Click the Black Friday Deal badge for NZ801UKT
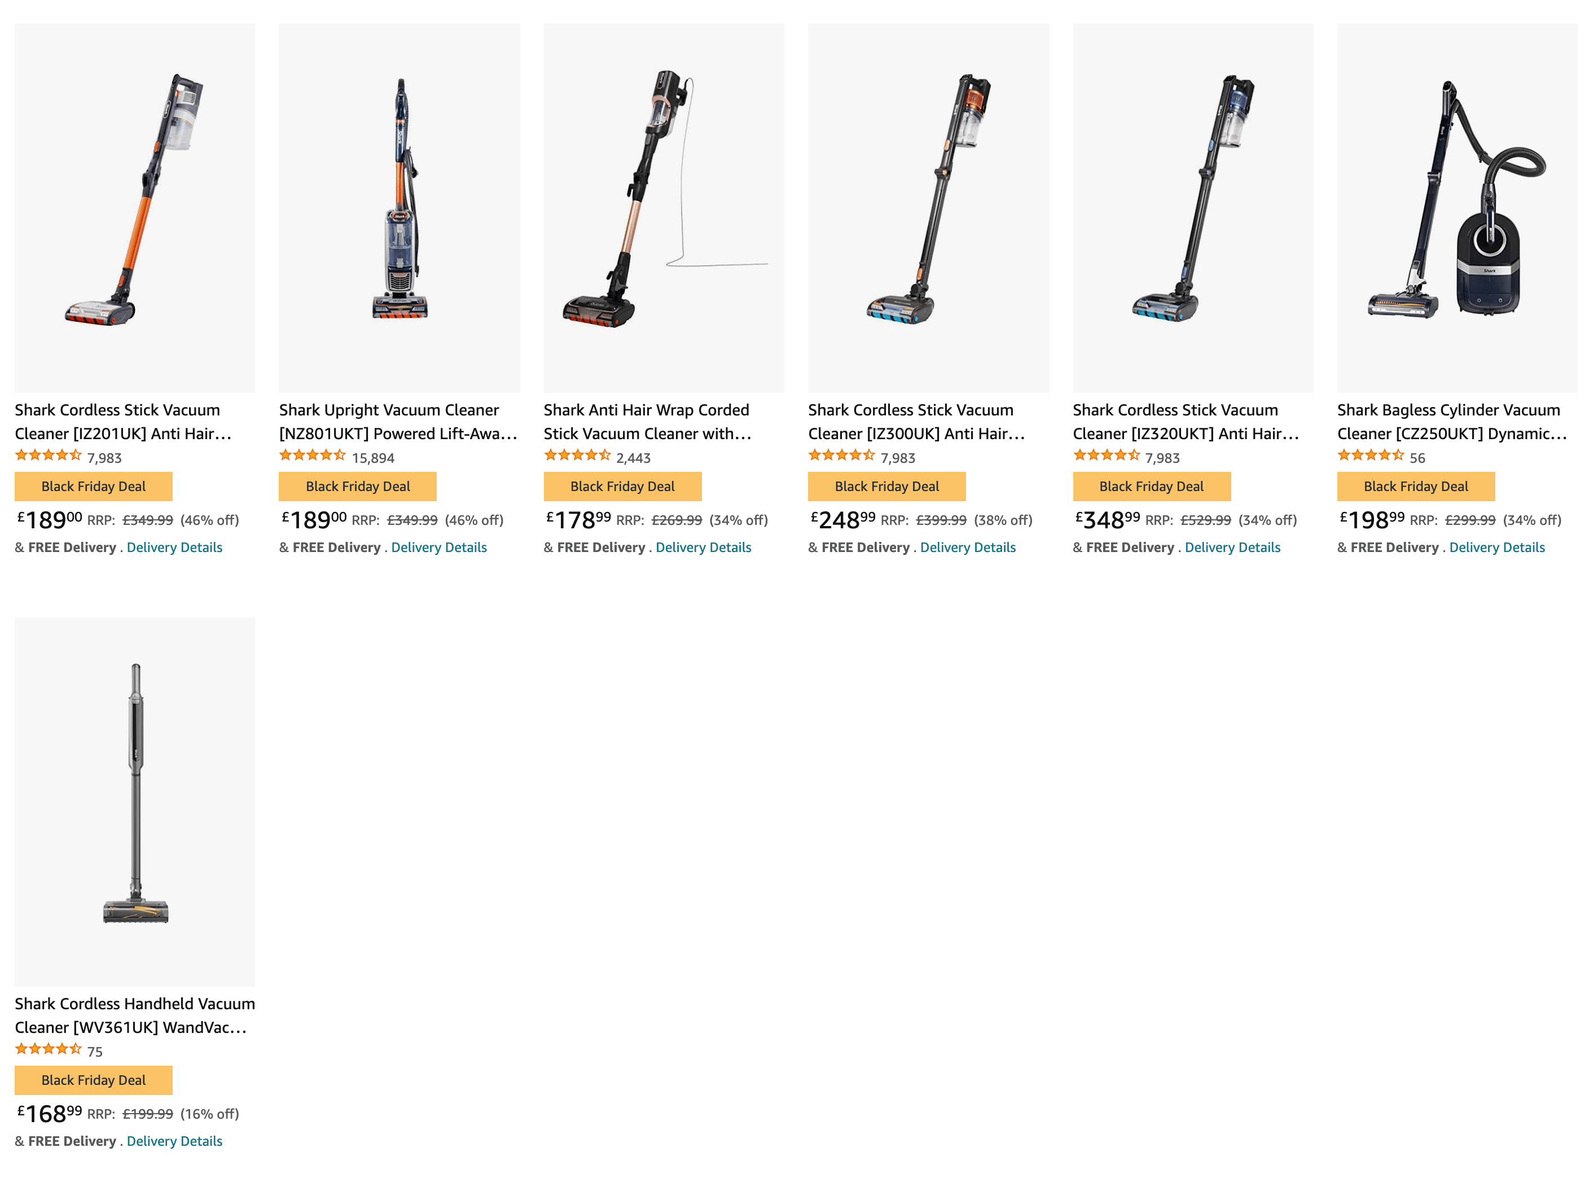The image size is (1589, 1200). coord(358,487)
